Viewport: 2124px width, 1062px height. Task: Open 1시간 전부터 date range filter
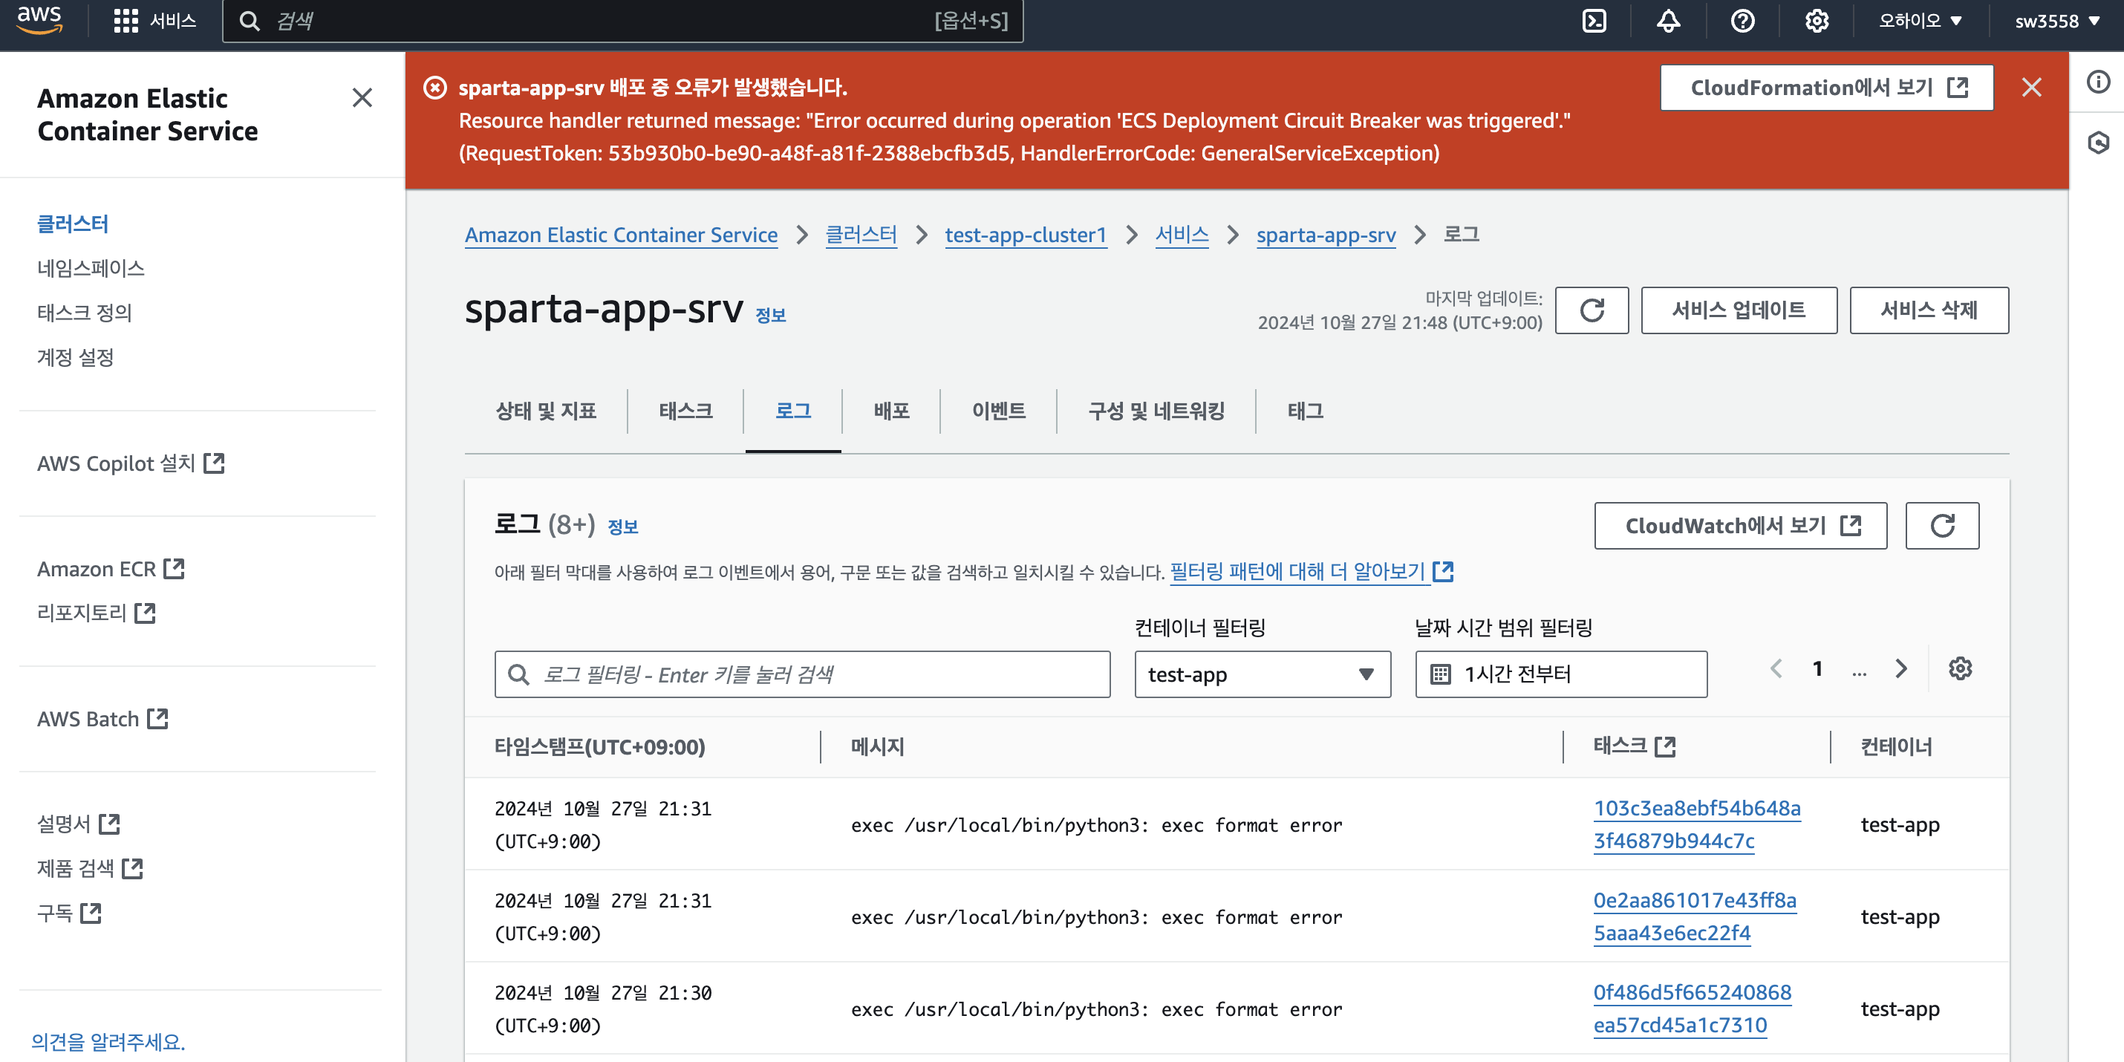pos(1561,674)
